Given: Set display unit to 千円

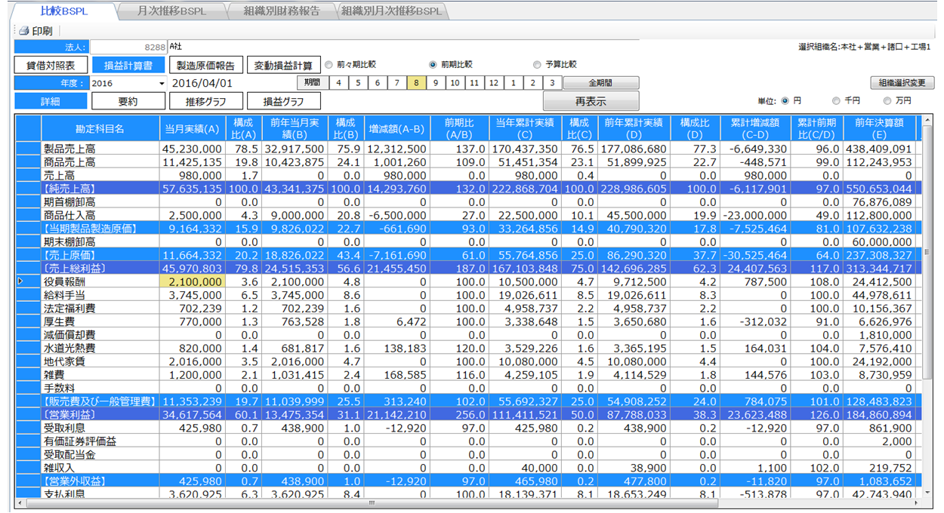Looking at the screenshot, I should (x=836, y=100).
